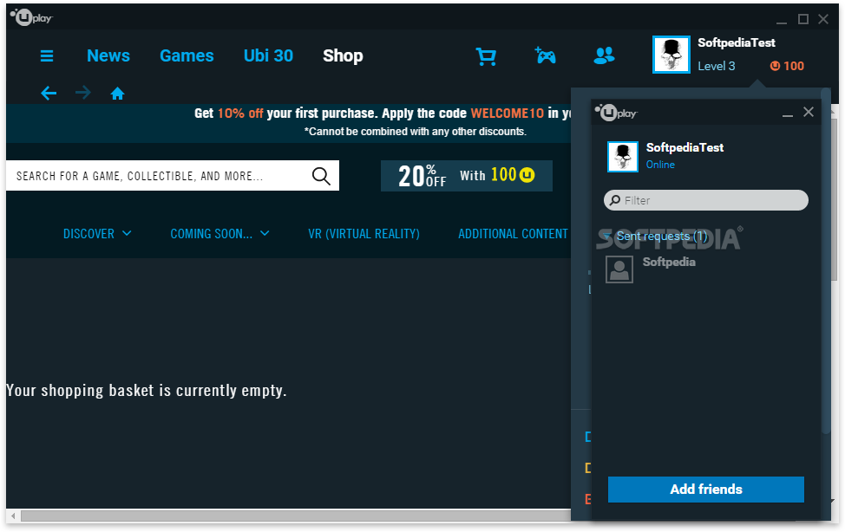Click the game controller add icon

coord(546,55)
